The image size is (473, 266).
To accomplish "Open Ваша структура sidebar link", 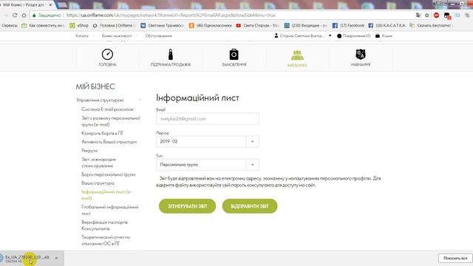I will (98, 183).
